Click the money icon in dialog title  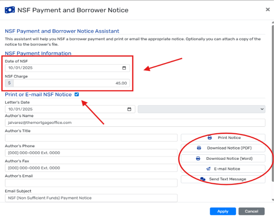coord(10,10)
